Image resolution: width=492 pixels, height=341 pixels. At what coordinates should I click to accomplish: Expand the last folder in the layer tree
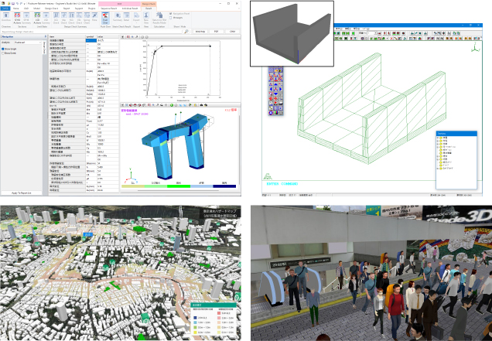click(x=436, y=167)
